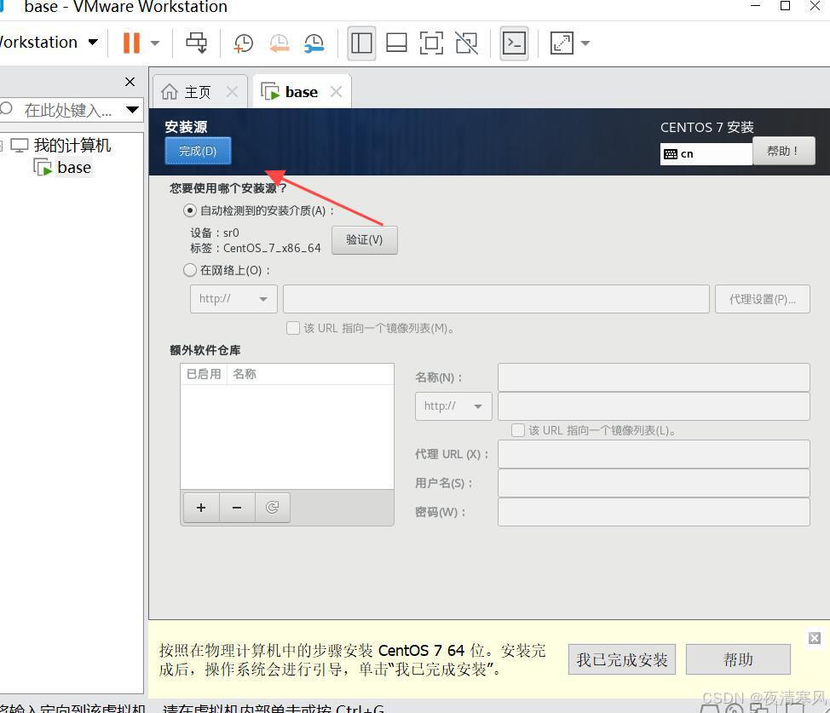Click the library search field
The width and height of the screenshot is (830, 713).
click(x=68, y=110)
